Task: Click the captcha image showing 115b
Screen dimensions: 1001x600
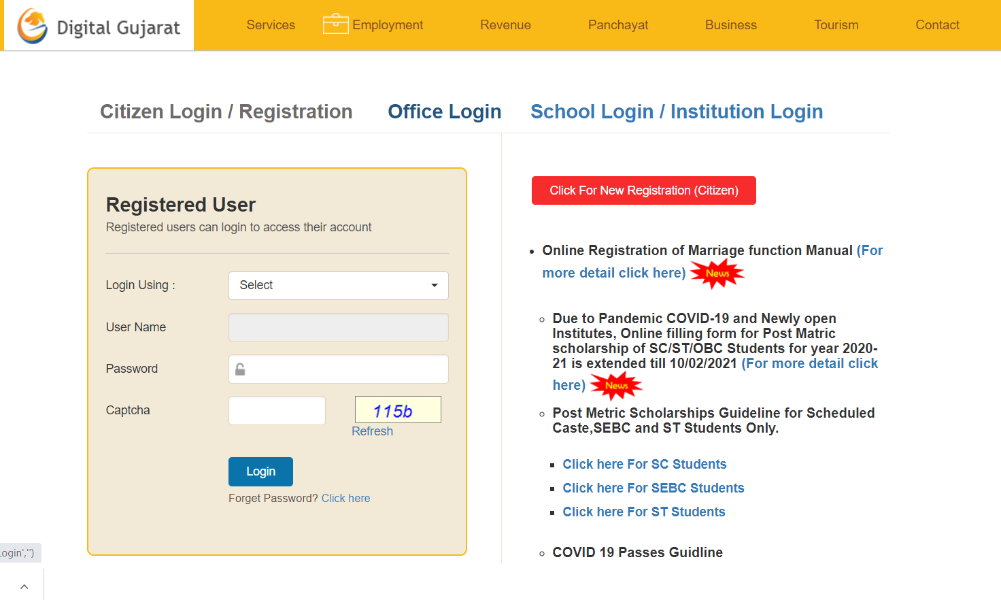Action: tap(398, 409)
